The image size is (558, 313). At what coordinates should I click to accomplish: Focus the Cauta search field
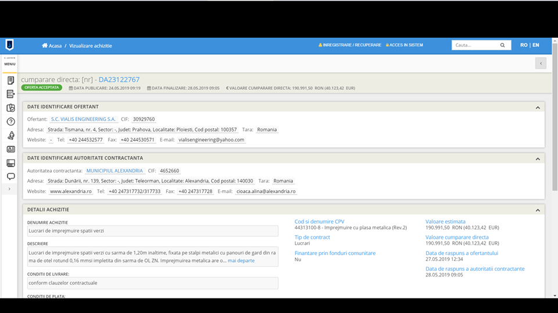[474, 45]
